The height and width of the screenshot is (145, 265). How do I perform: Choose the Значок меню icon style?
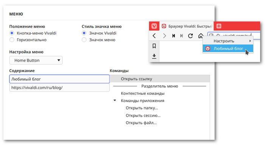point(84,40)
